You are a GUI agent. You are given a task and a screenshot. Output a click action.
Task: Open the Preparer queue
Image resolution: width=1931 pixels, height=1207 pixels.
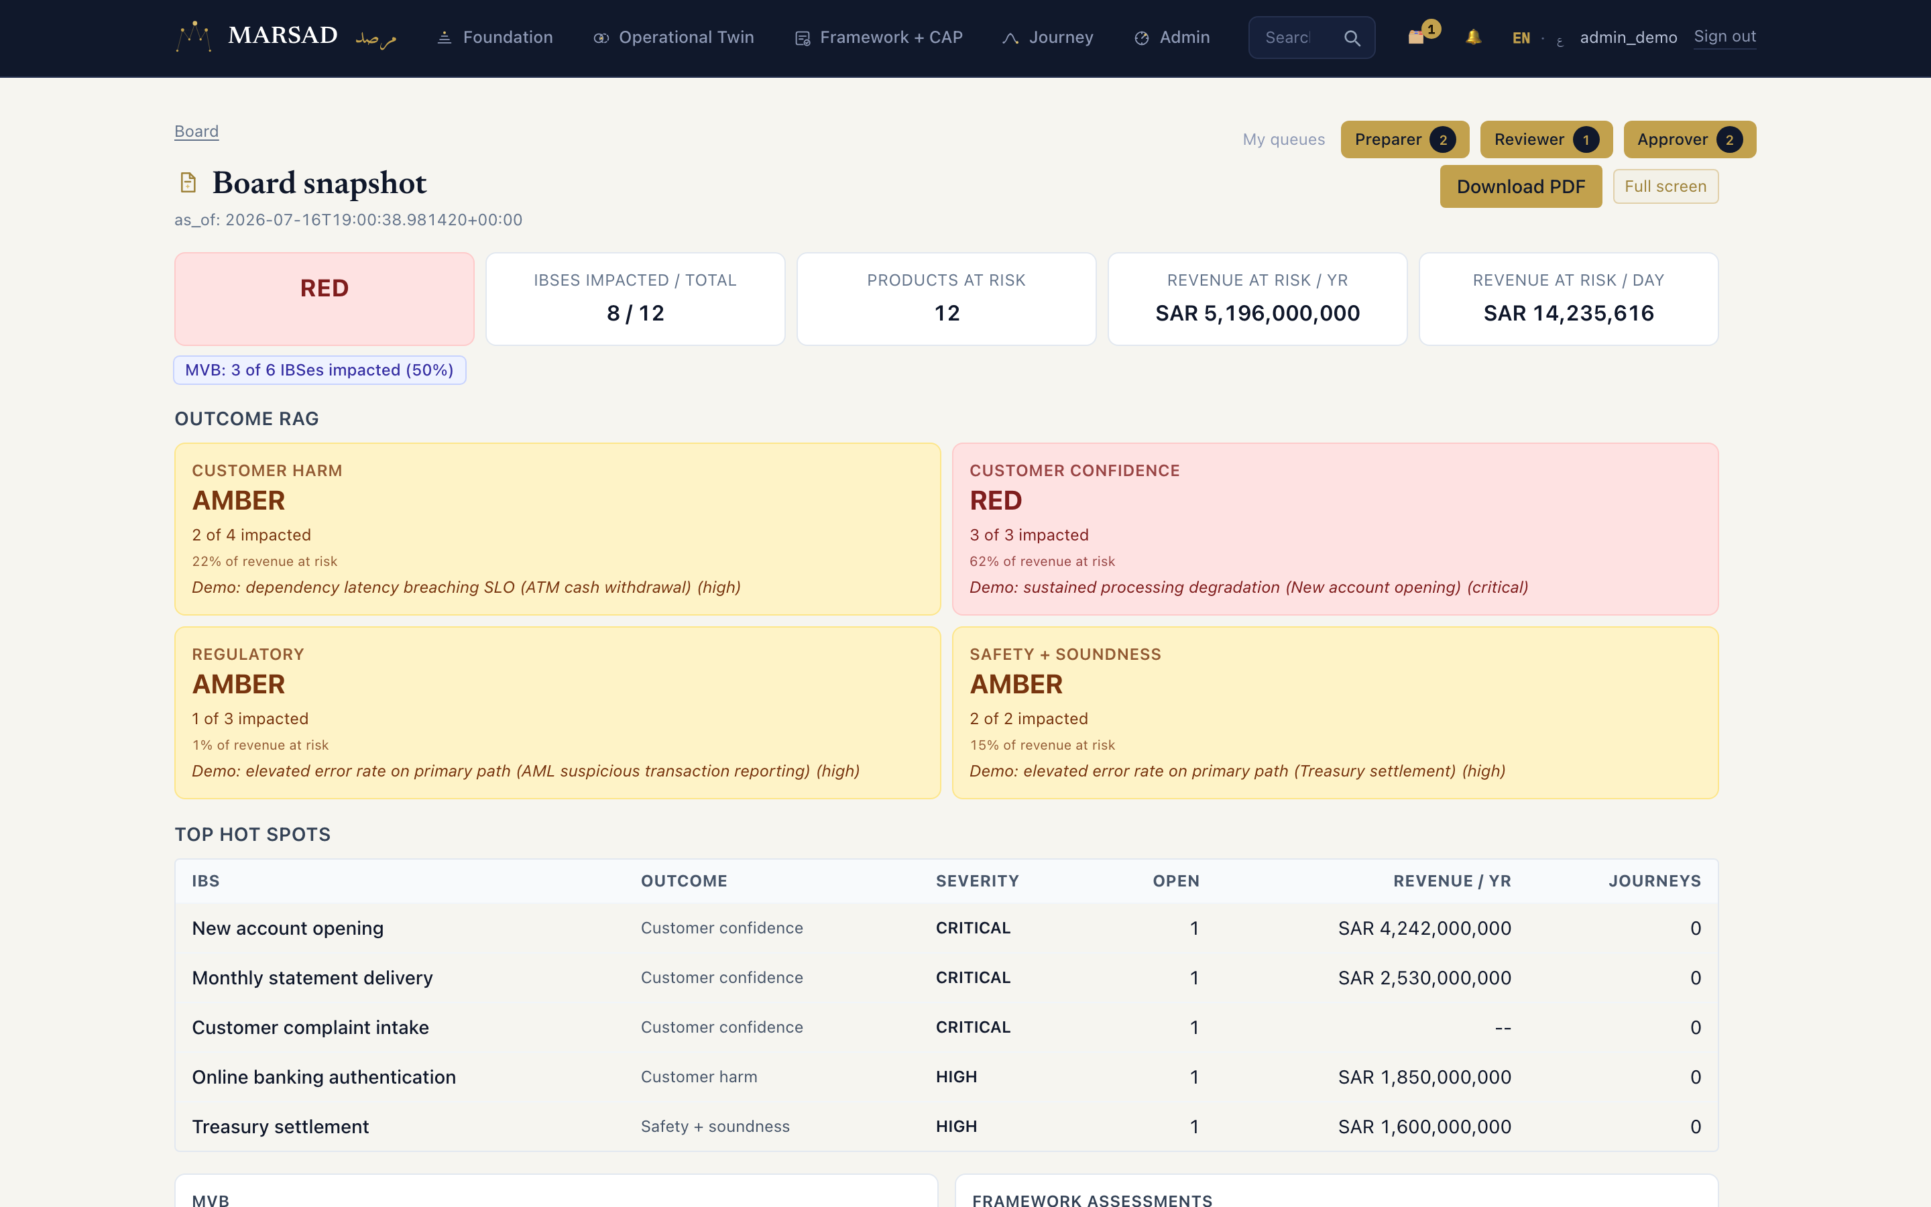coord(1405,139)
